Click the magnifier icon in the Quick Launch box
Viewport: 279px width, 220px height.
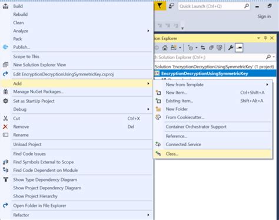pyautogui.click(x=247, y=6)
